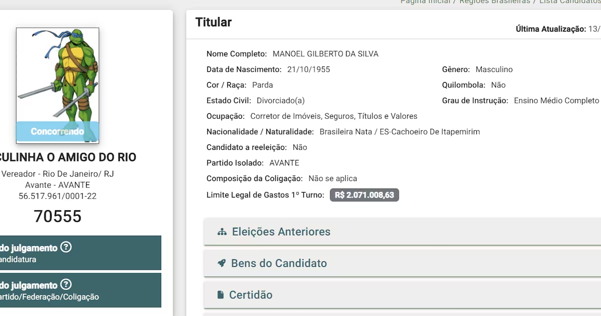Click the sitemap icon beside Eleições Anteriores
The image size is (601, 316).
222,232
